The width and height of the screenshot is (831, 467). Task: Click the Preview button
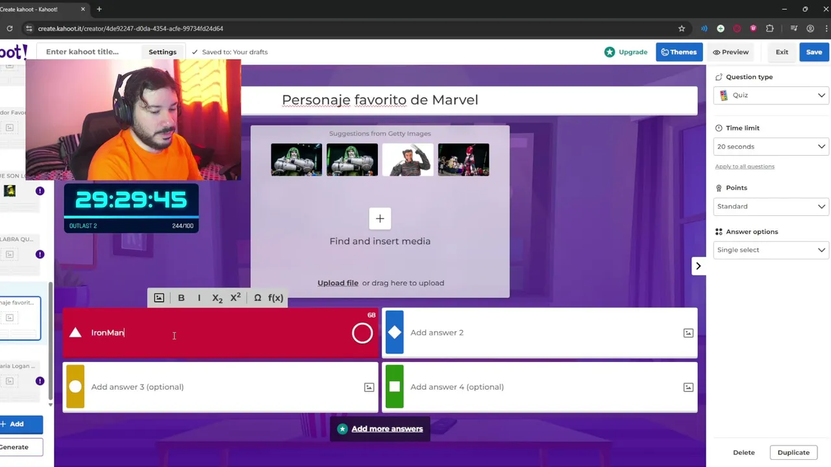coord(730,52)
